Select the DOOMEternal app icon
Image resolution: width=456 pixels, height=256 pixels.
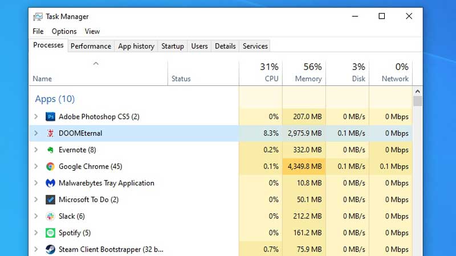point(50,133)
